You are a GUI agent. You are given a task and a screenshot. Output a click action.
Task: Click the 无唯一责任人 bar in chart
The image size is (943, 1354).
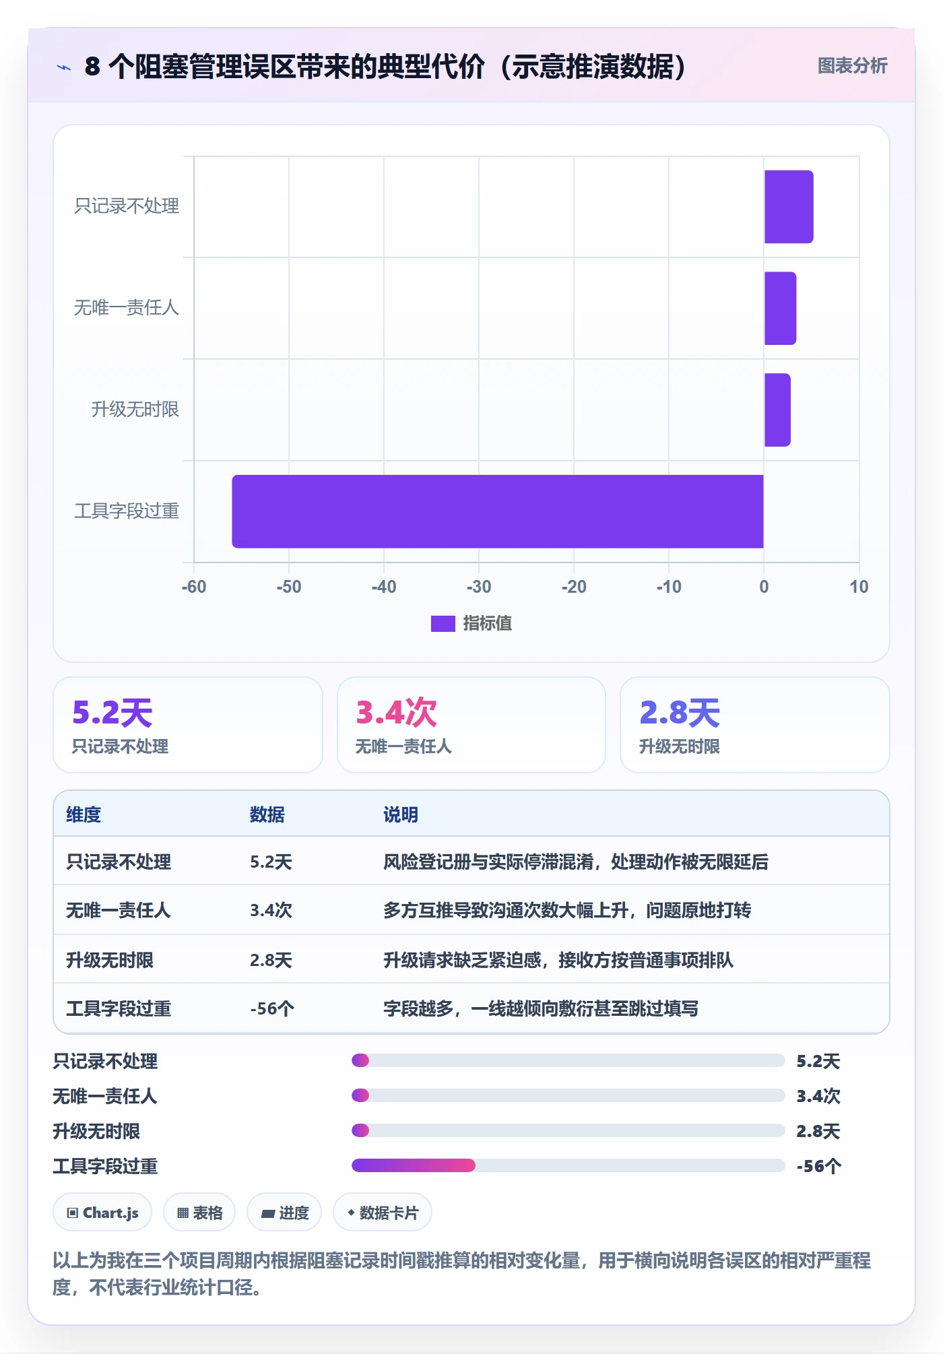pos(780,309)
